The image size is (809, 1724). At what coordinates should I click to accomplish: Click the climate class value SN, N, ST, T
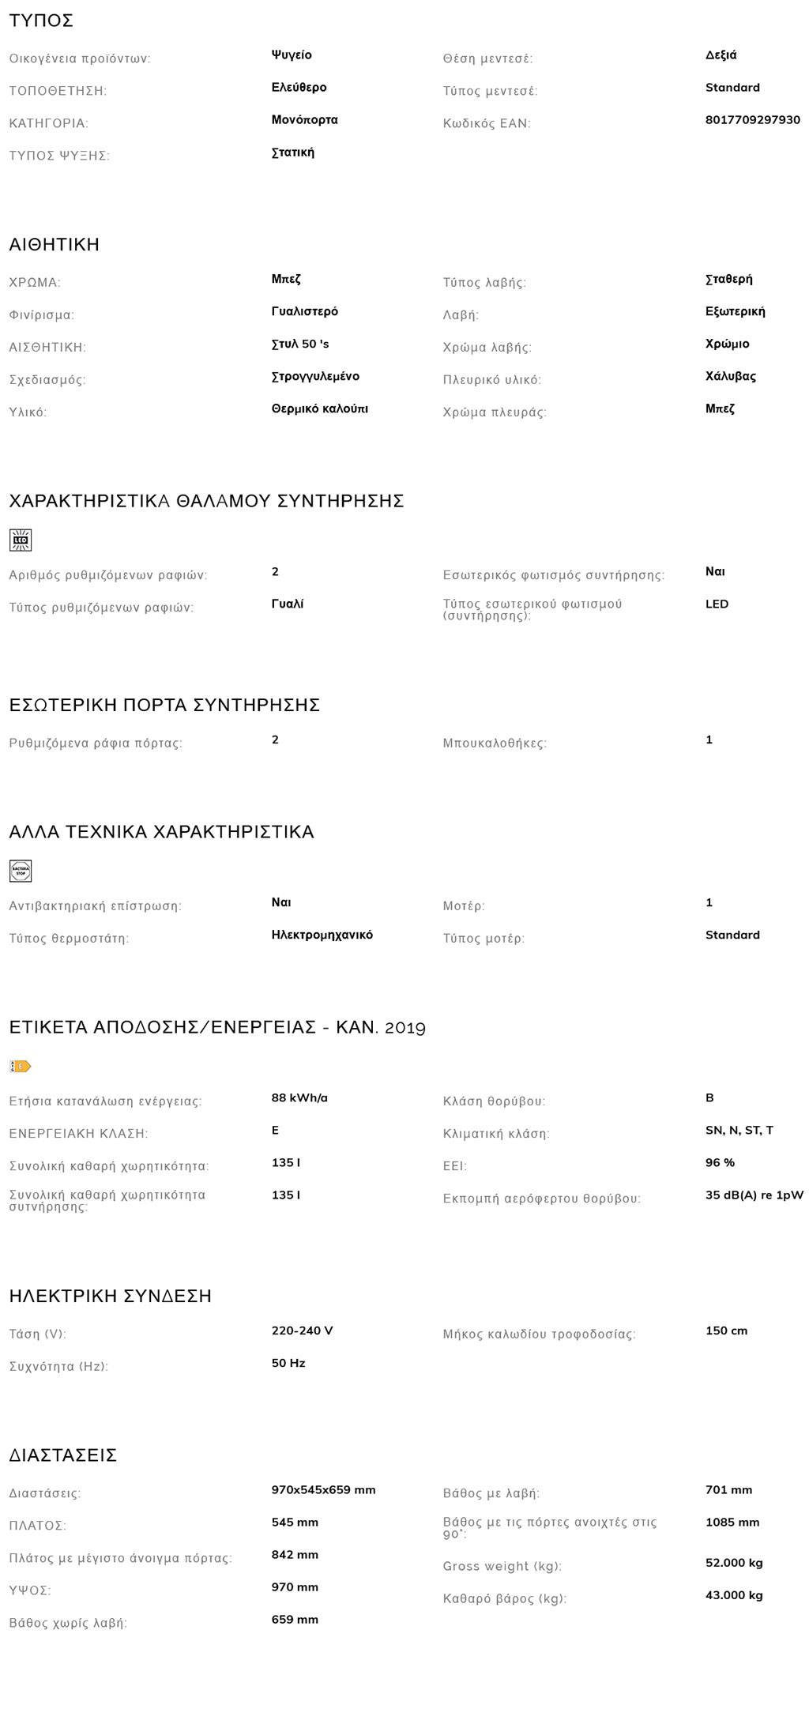coord(739,1130)
